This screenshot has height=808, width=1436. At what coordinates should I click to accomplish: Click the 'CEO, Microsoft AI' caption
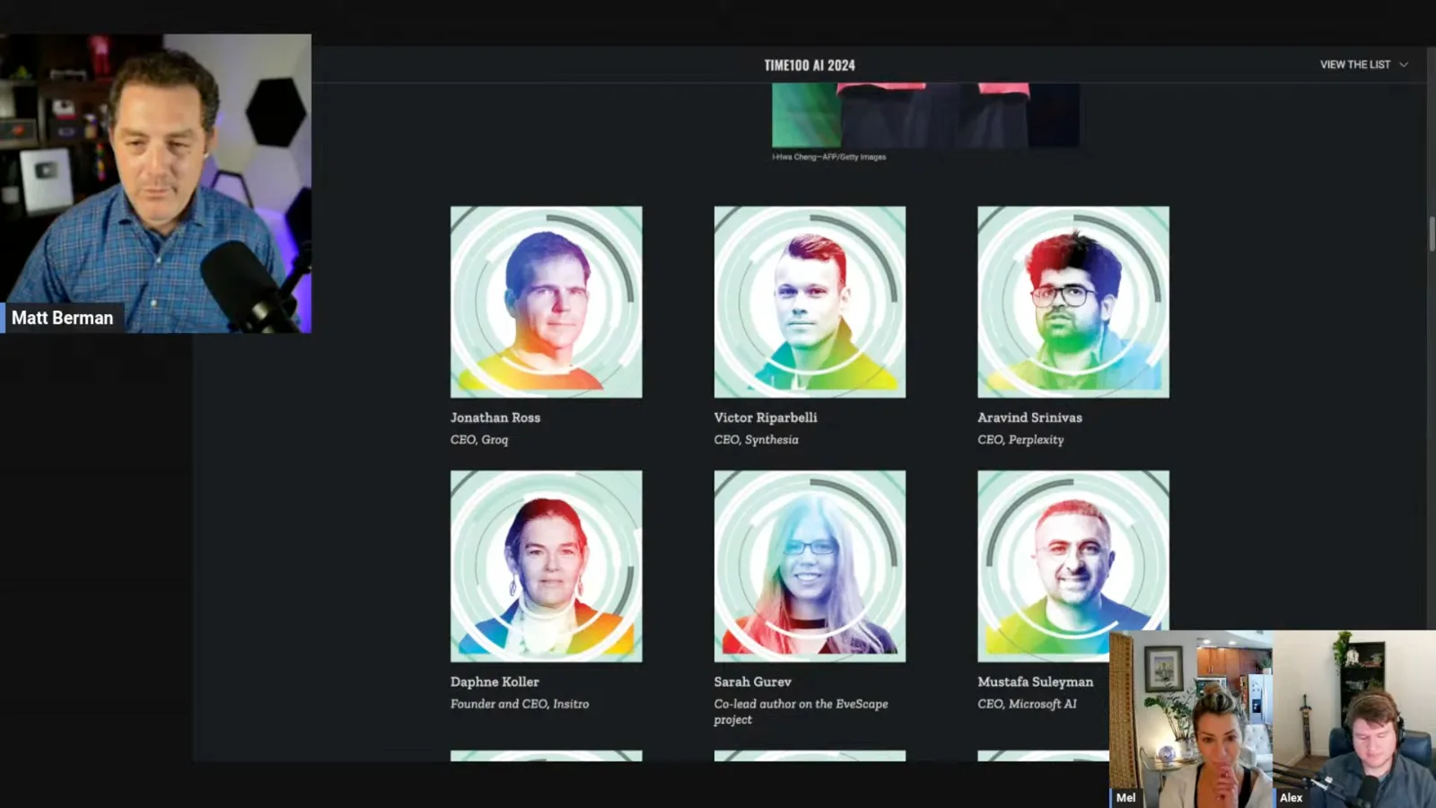pyautogui.click(x=1027, y=704)
